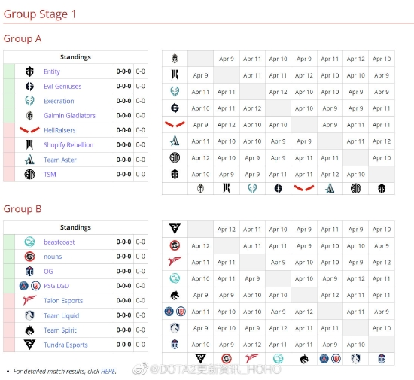This screenshot has height=380, width=414.
Task: Open the PSG.LGD team link
Action: (x=56, y=286)
